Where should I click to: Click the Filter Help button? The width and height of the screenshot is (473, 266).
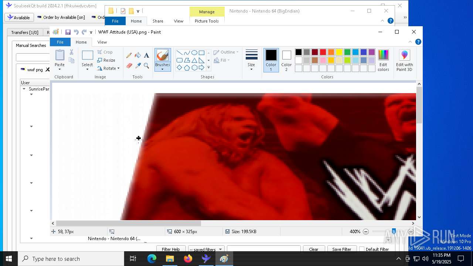[x=171, y=249]
